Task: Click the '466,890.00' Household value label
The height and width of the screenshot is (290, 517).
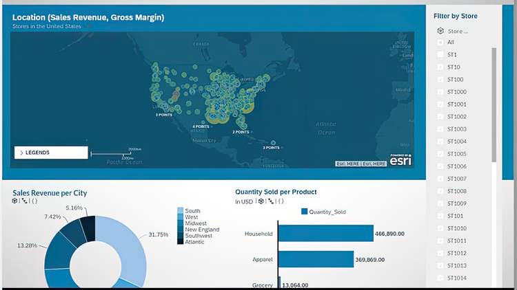Action: (x=389, y=234)
